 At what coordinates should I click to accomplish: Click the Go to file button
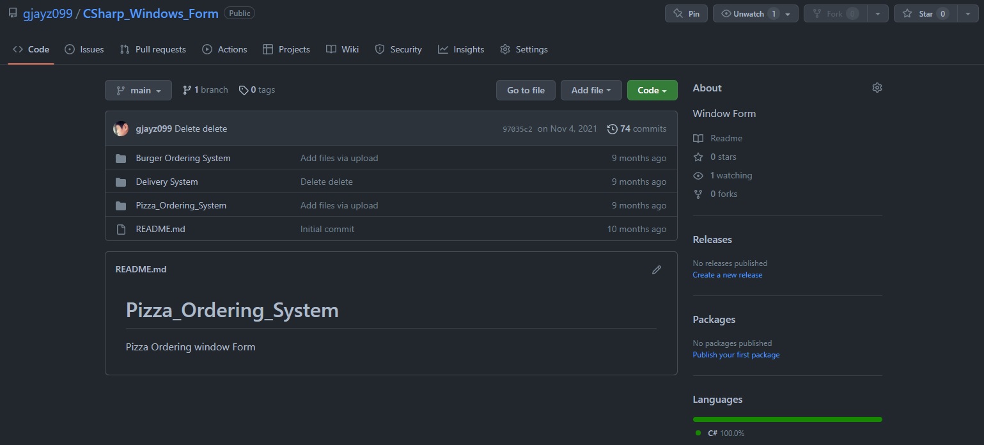click(x=526, y=90)
